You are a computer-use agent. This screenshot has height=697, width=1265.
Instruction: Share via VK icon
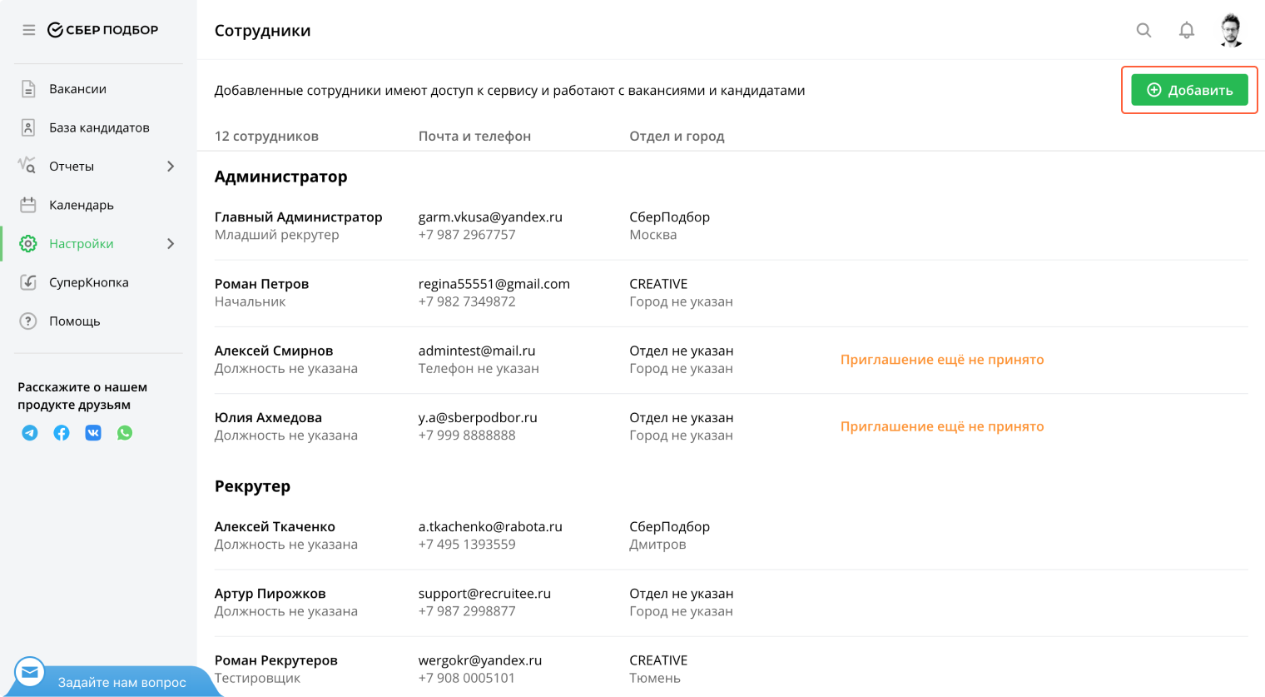(x=93, y=433)
